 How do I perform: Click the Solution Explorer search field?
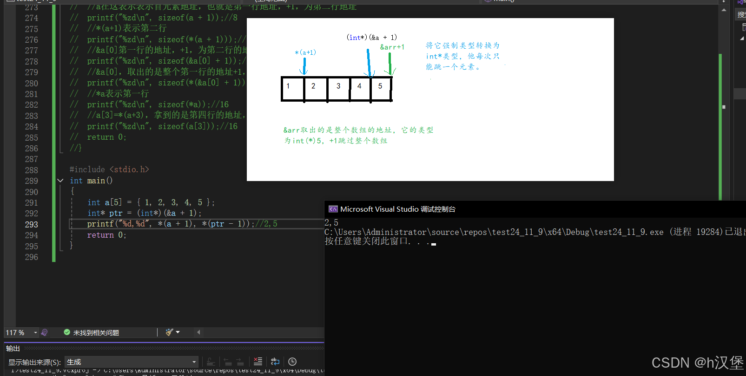740,15
